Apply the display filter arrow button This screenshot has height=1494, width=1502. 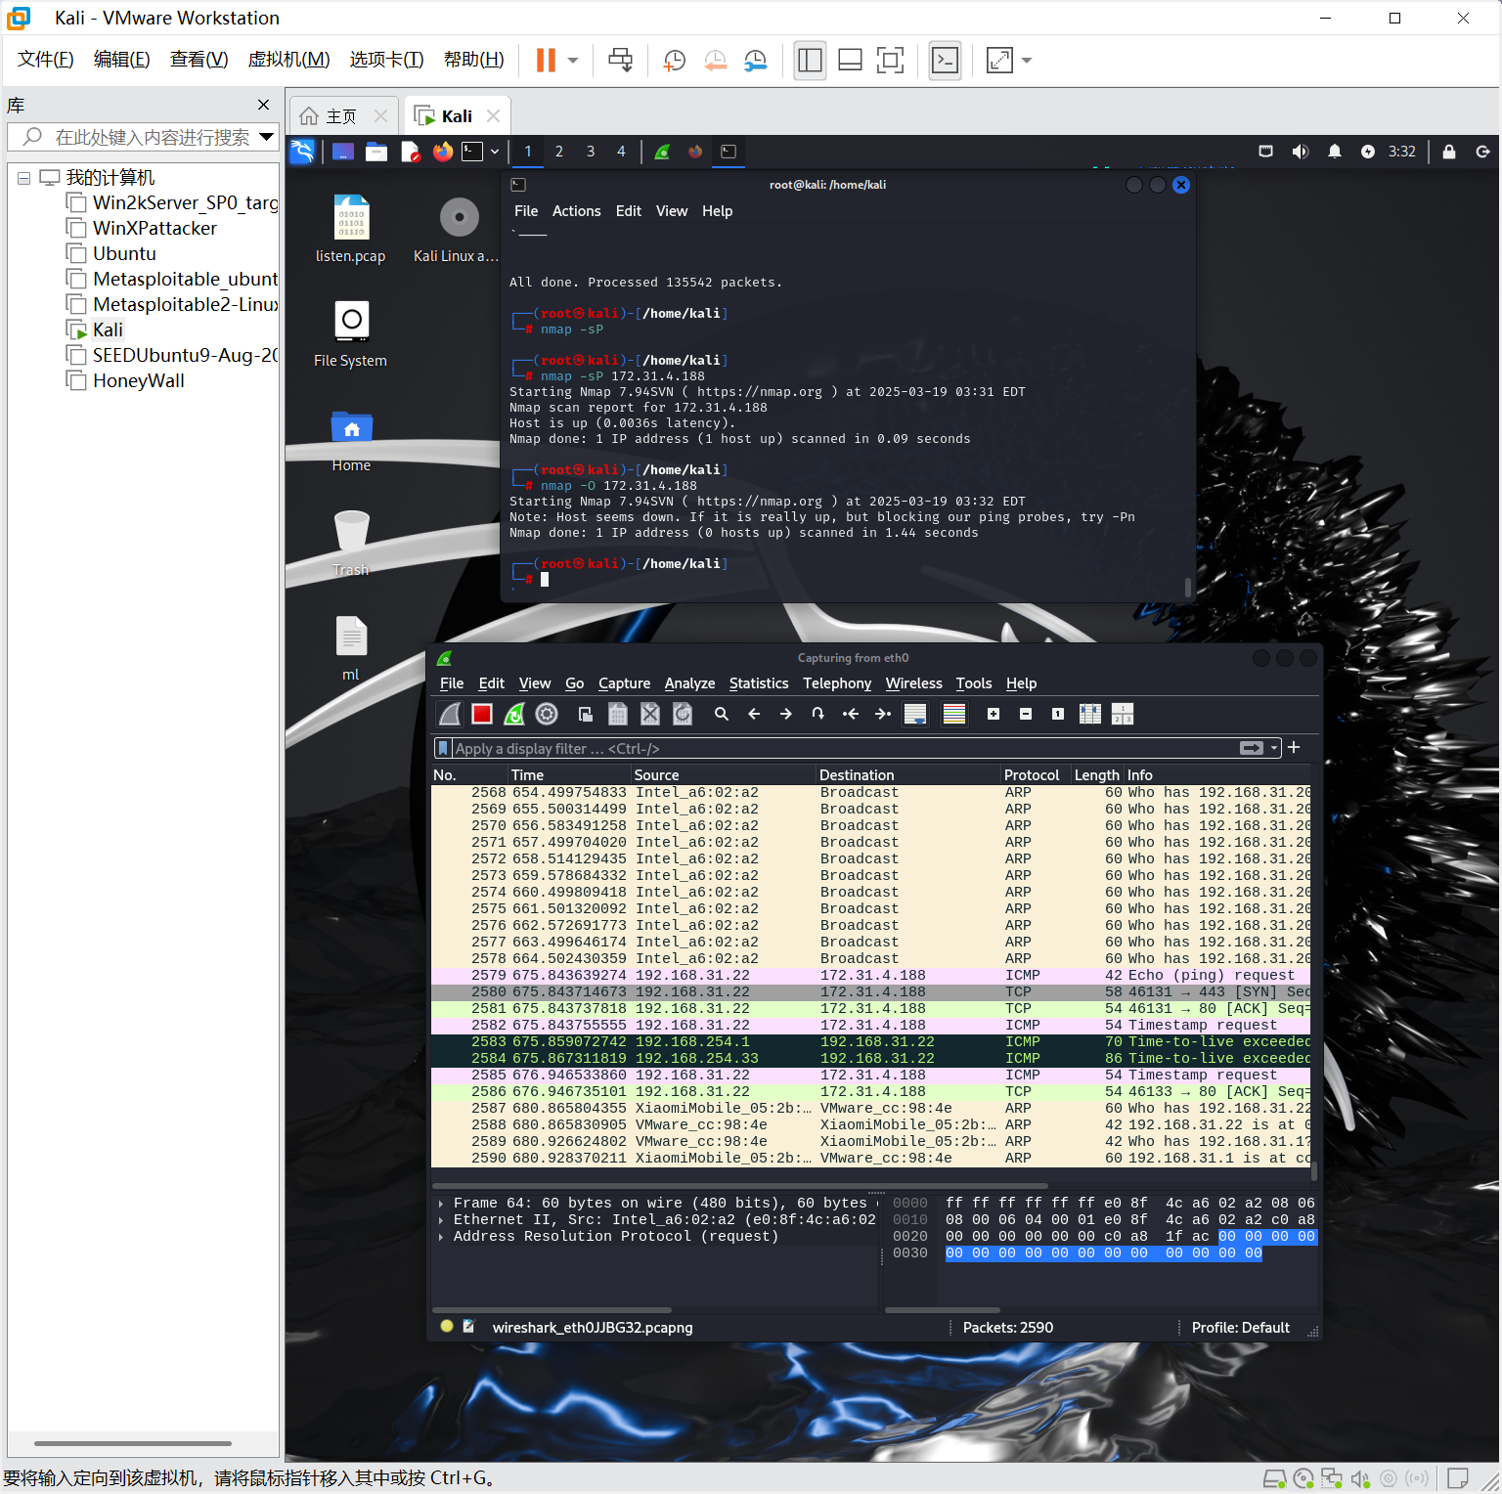pyautogui.click(x=1252, y=748)
